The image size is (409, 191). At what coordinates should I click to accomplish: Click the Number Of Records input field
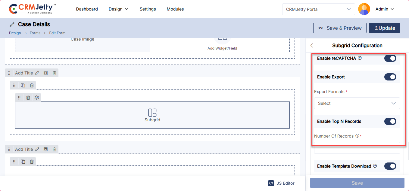pyautogui.click(x=357, y=148)
